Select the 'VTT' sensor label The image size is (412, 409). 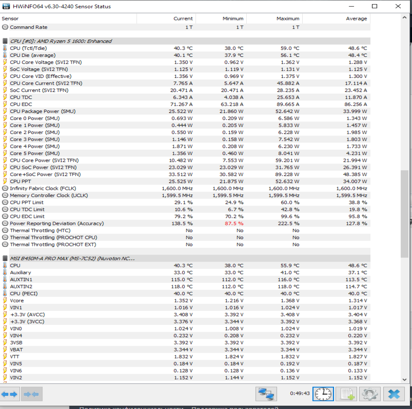pos(15,357)
